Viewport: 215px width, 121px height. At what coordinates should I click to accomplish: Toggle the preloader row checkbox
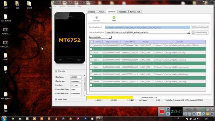pos(91,45)
